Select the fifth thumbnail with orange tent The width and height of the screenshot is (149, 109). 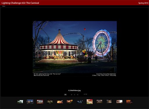pyautogui.click(x=60, y=102)
